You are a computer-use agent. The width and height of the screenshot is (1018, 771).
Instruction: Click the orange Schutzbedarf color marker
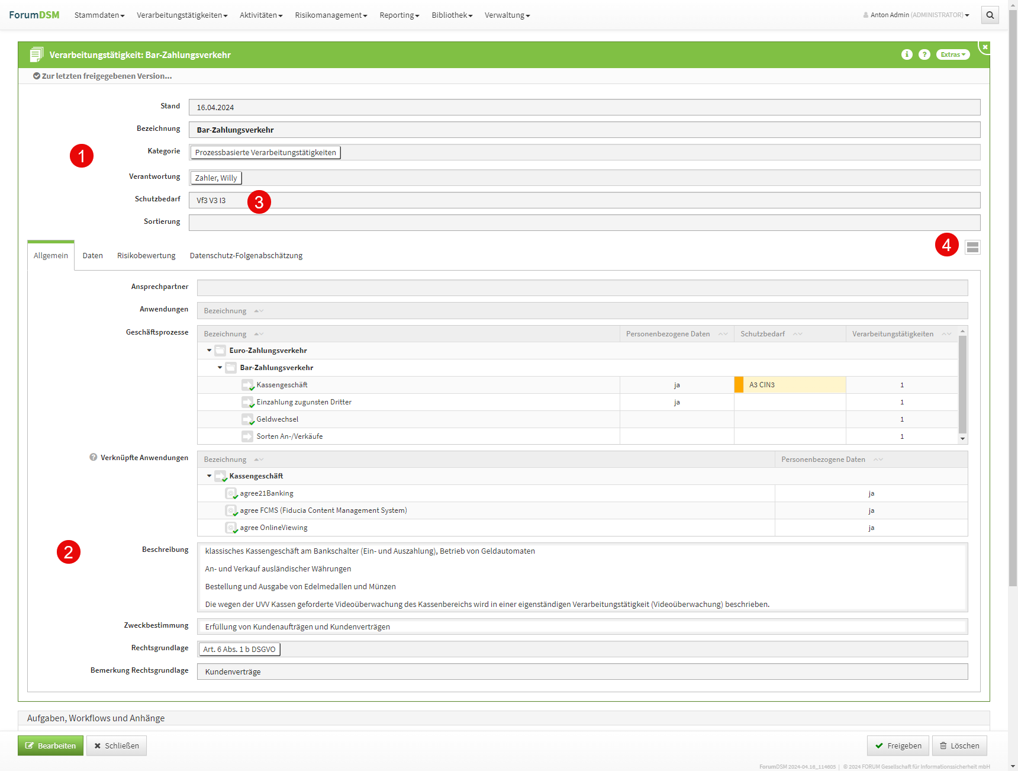coord(739,385)
